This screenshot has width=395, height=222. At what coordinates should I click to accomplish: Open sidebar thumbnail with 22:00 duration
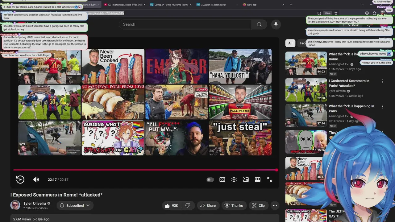[306, 90]
